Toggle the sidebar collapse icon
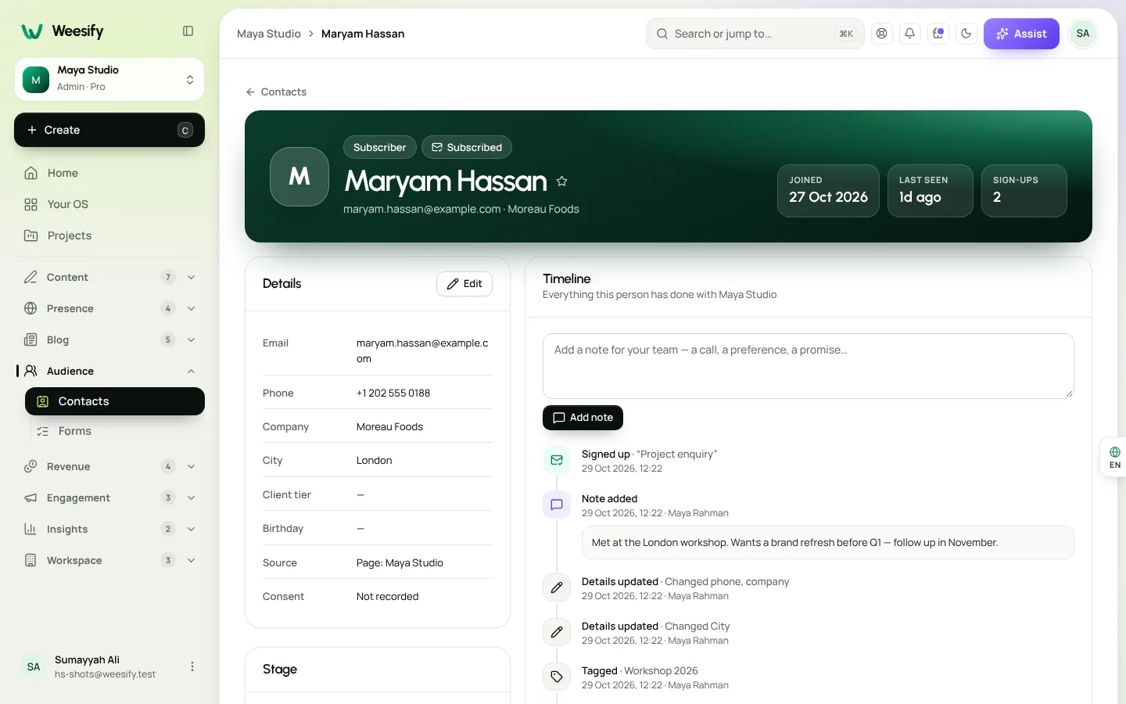Screen dimensions: 1126x704 coord(188,31)
